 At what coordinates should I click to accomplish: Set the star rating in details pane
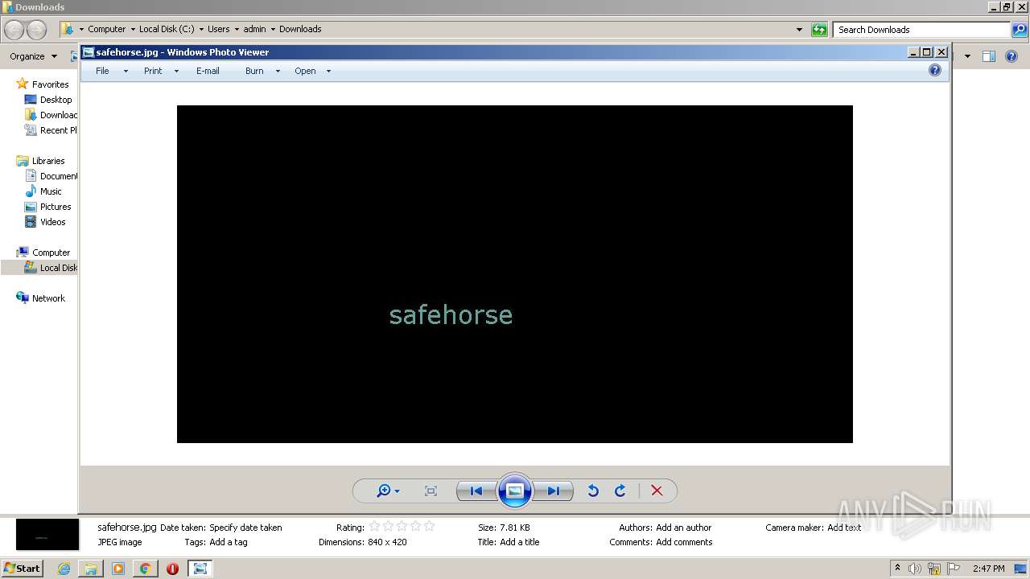point(402,527)
